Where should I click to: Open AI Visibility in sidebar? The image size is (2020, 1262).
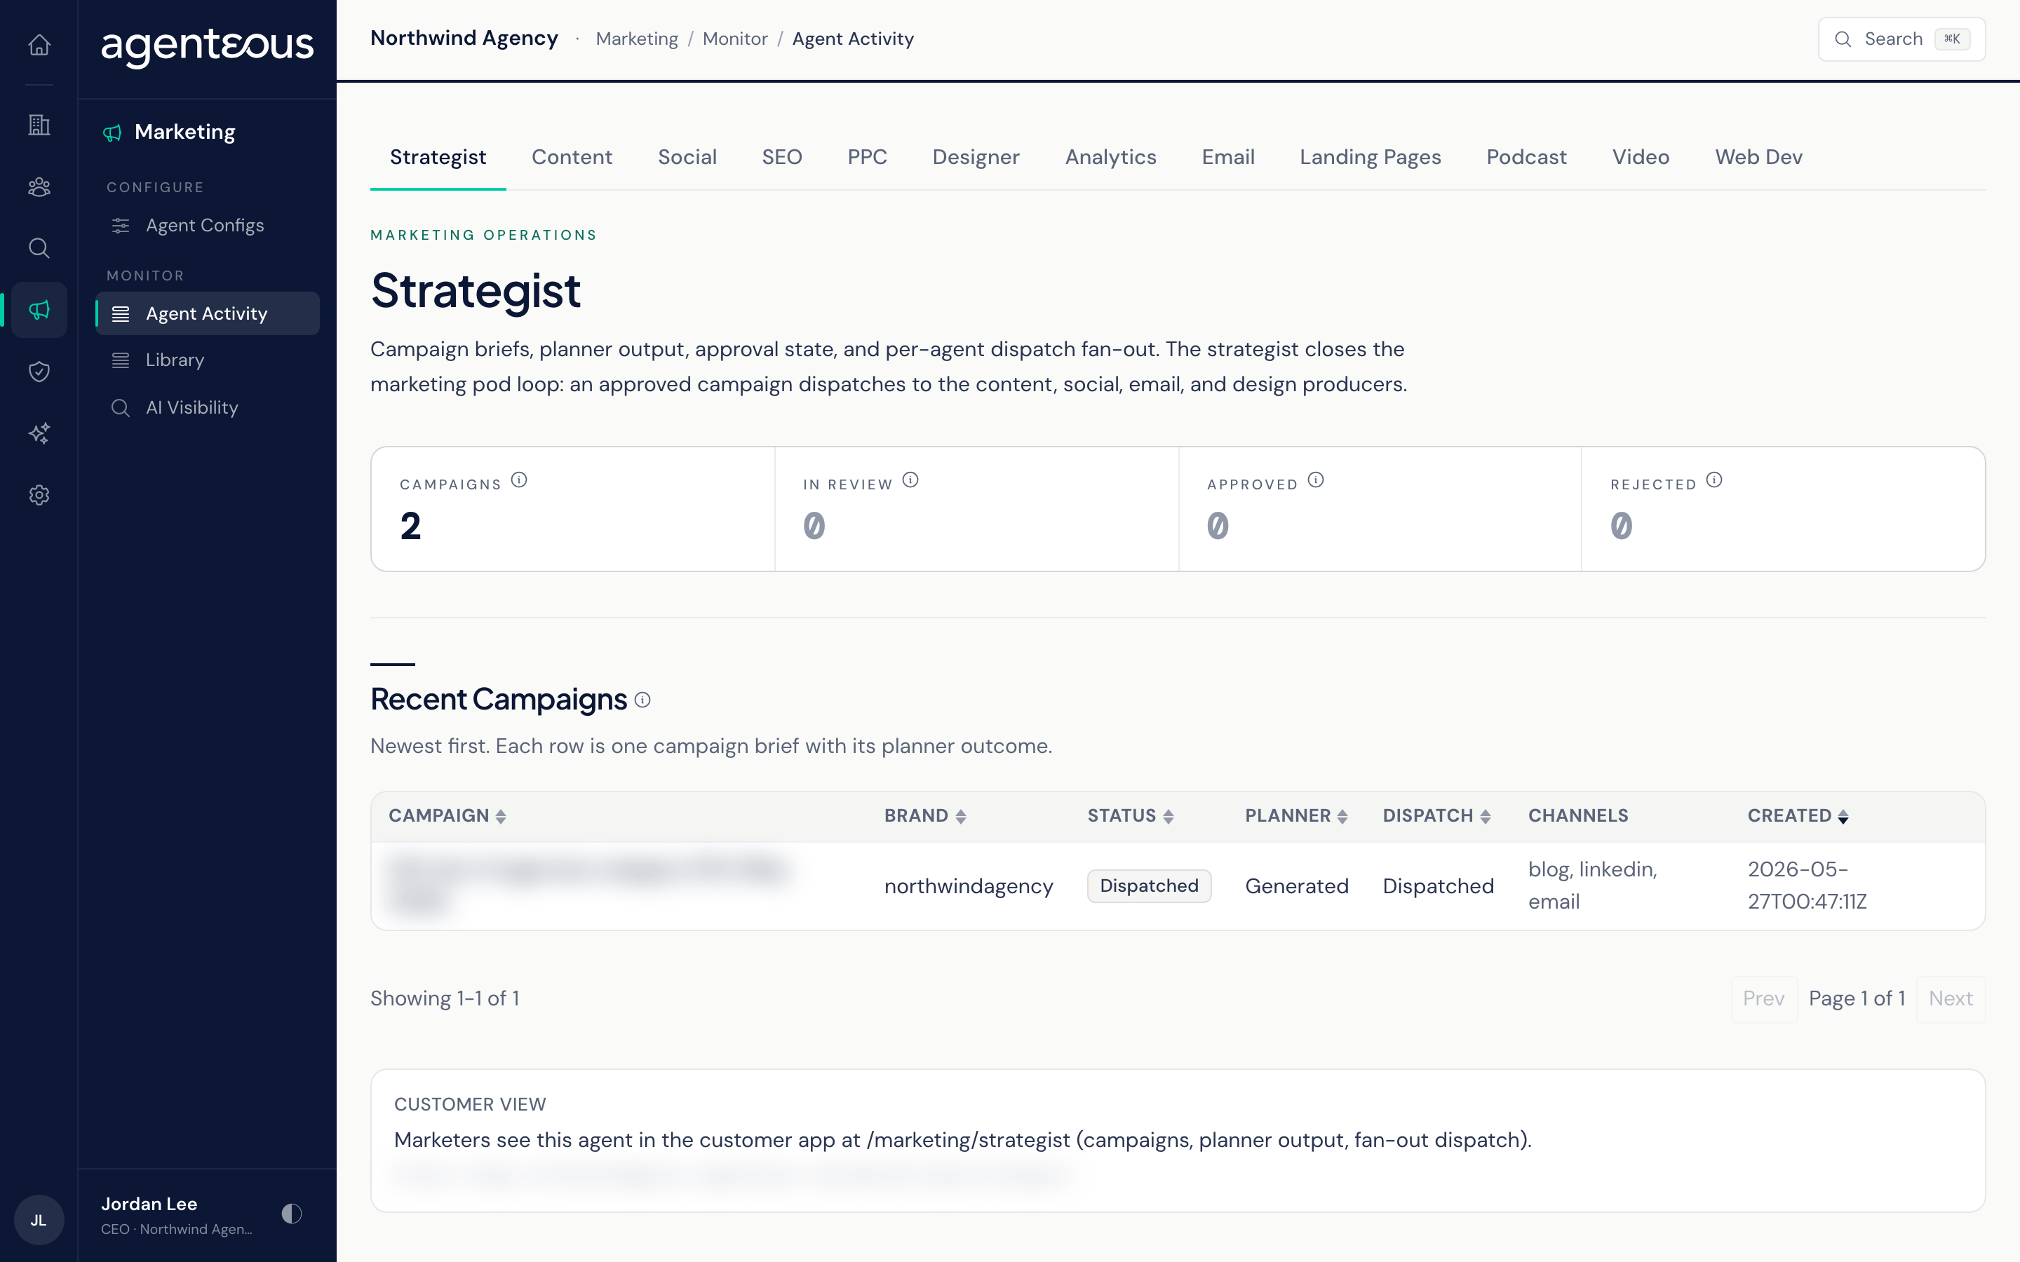coord(207,407)
